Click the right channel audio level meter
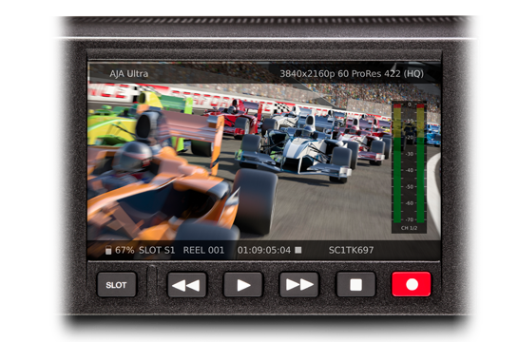 (x=420, y=163)
